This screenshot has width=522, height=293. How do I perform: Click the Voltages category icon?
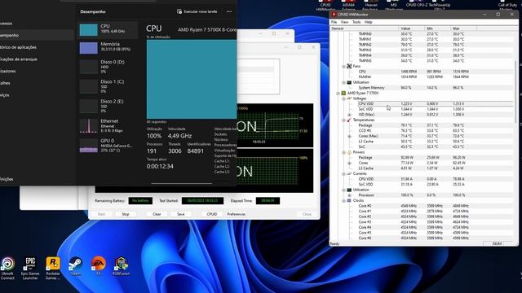pos(349,98)
